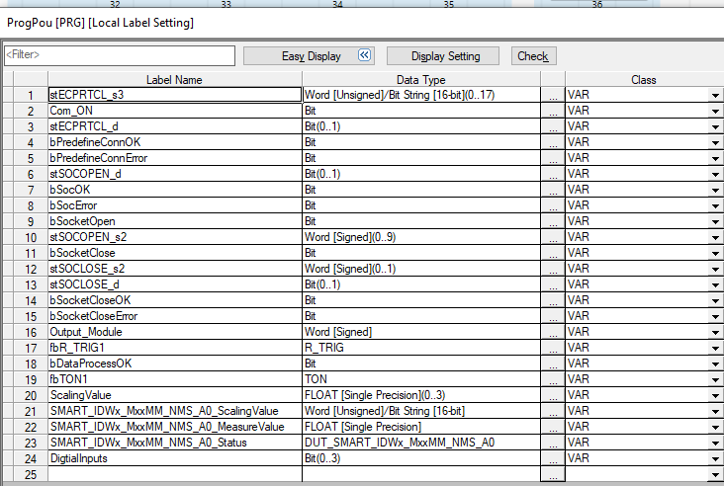Select label name cell stECPRTCL_s3
Screen dimensions: 724x486
pyautogui.click(x=175, y=95)
